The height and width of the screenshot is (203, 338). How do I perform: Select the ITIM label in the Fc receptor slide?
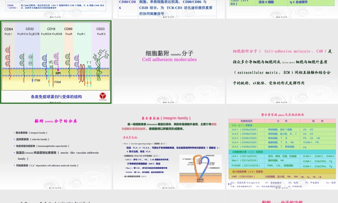[37, 80]
